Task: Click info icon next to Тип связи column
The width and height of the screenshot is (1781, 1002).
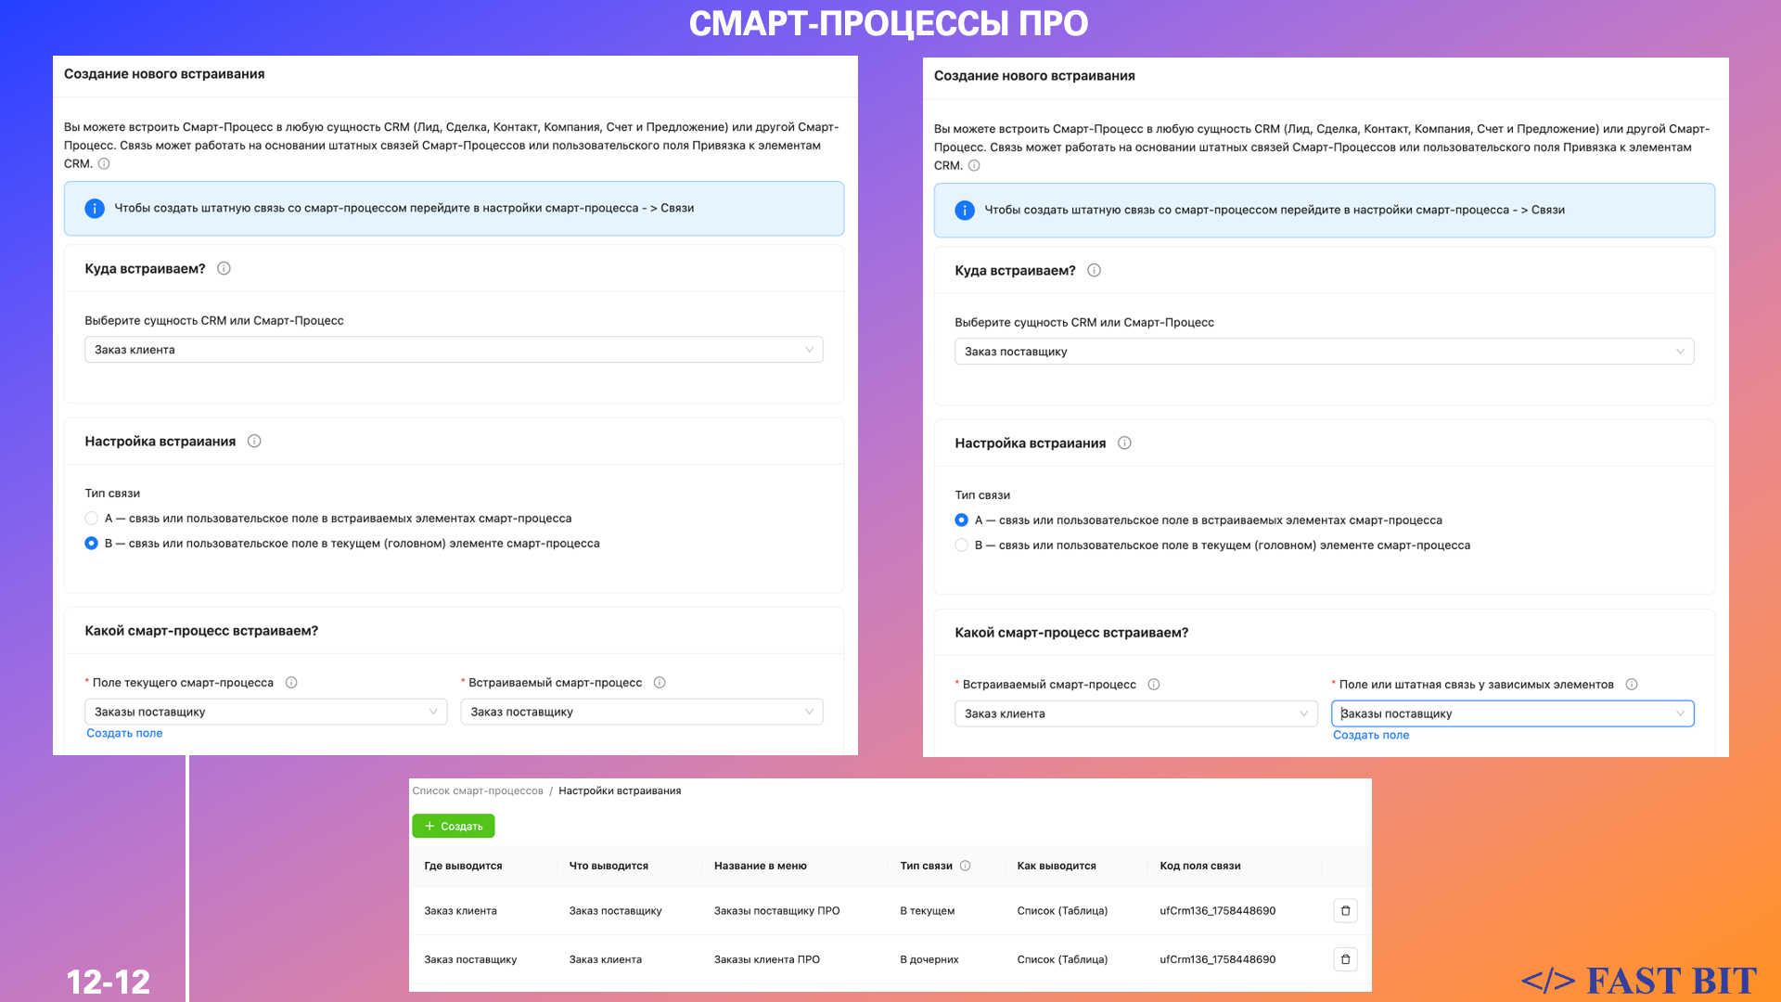Action: pyautogui.click(x=965, y=866)
